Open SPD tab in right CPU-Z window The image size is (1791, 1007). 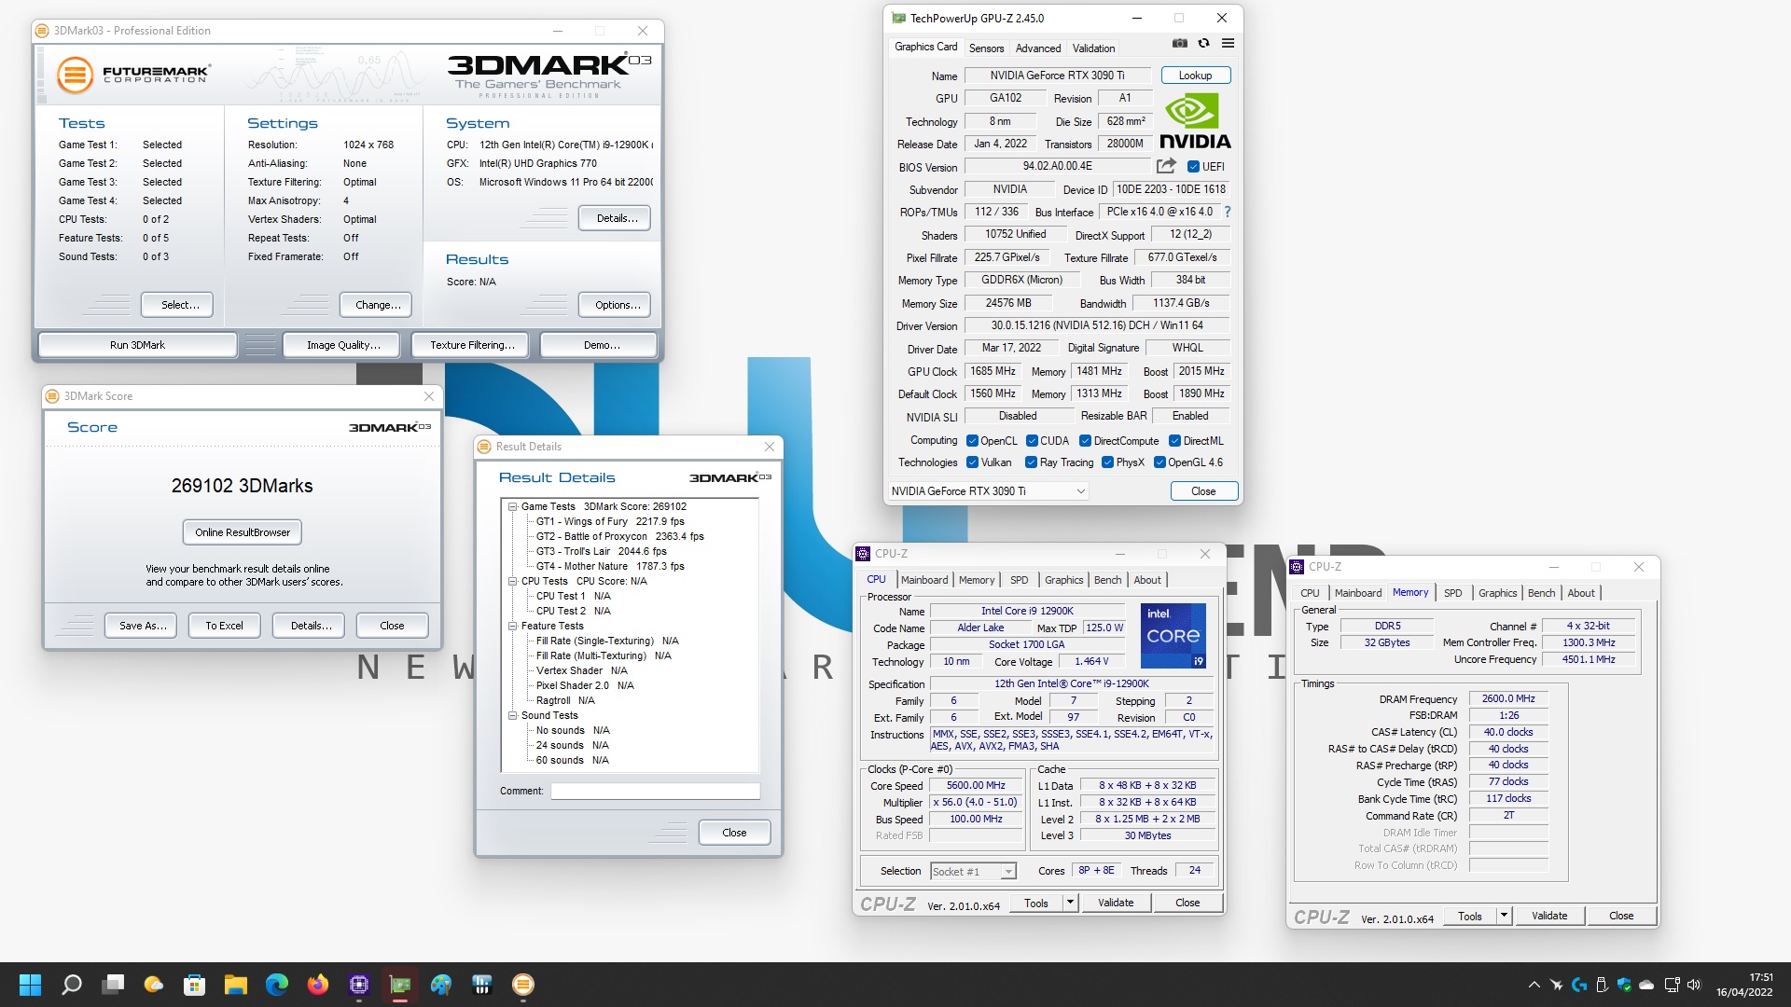tap(1452, 593)
